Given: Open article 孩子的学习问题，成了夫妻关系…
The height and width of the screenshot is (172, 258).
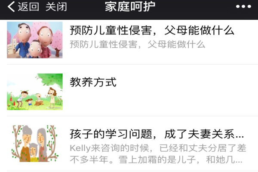Looking at the screenshot, I should (157, 134).
